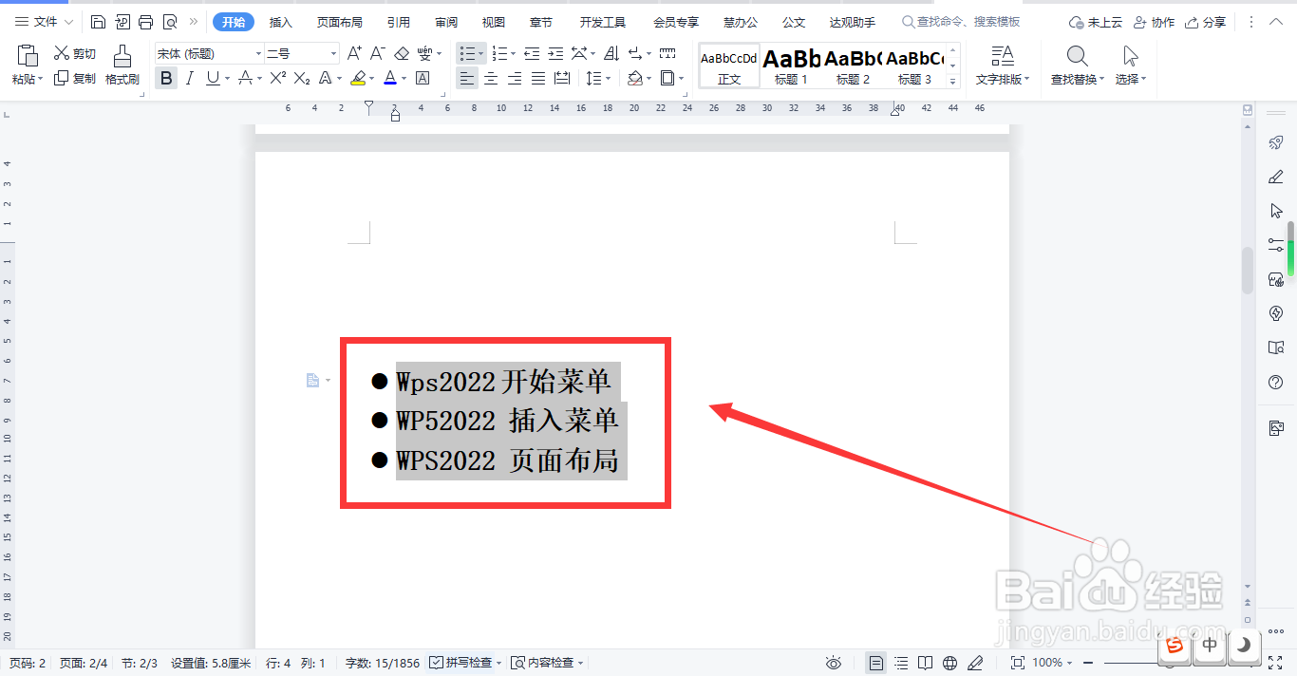Click the Sort icon in paragraph group
The width and height of the screenshot is (1297, 676).
[611, 53]
